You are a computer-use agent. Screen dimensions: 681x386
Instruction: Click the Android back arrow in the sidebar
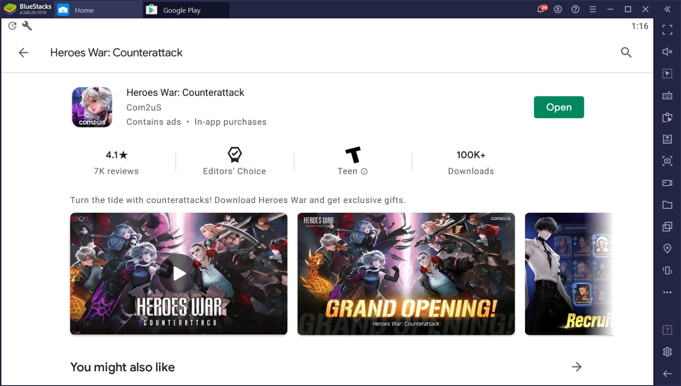667,373
